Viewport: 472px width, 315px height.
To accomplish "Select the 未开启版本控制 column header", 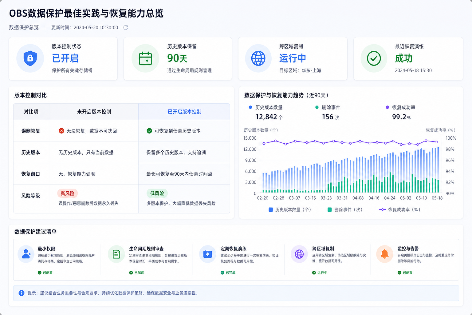I will (x=94, y=112).
